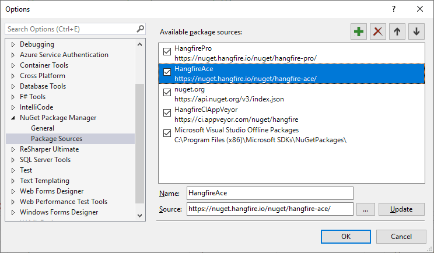
Task: Expand the Database Tools node
Action: click(13, 86)
